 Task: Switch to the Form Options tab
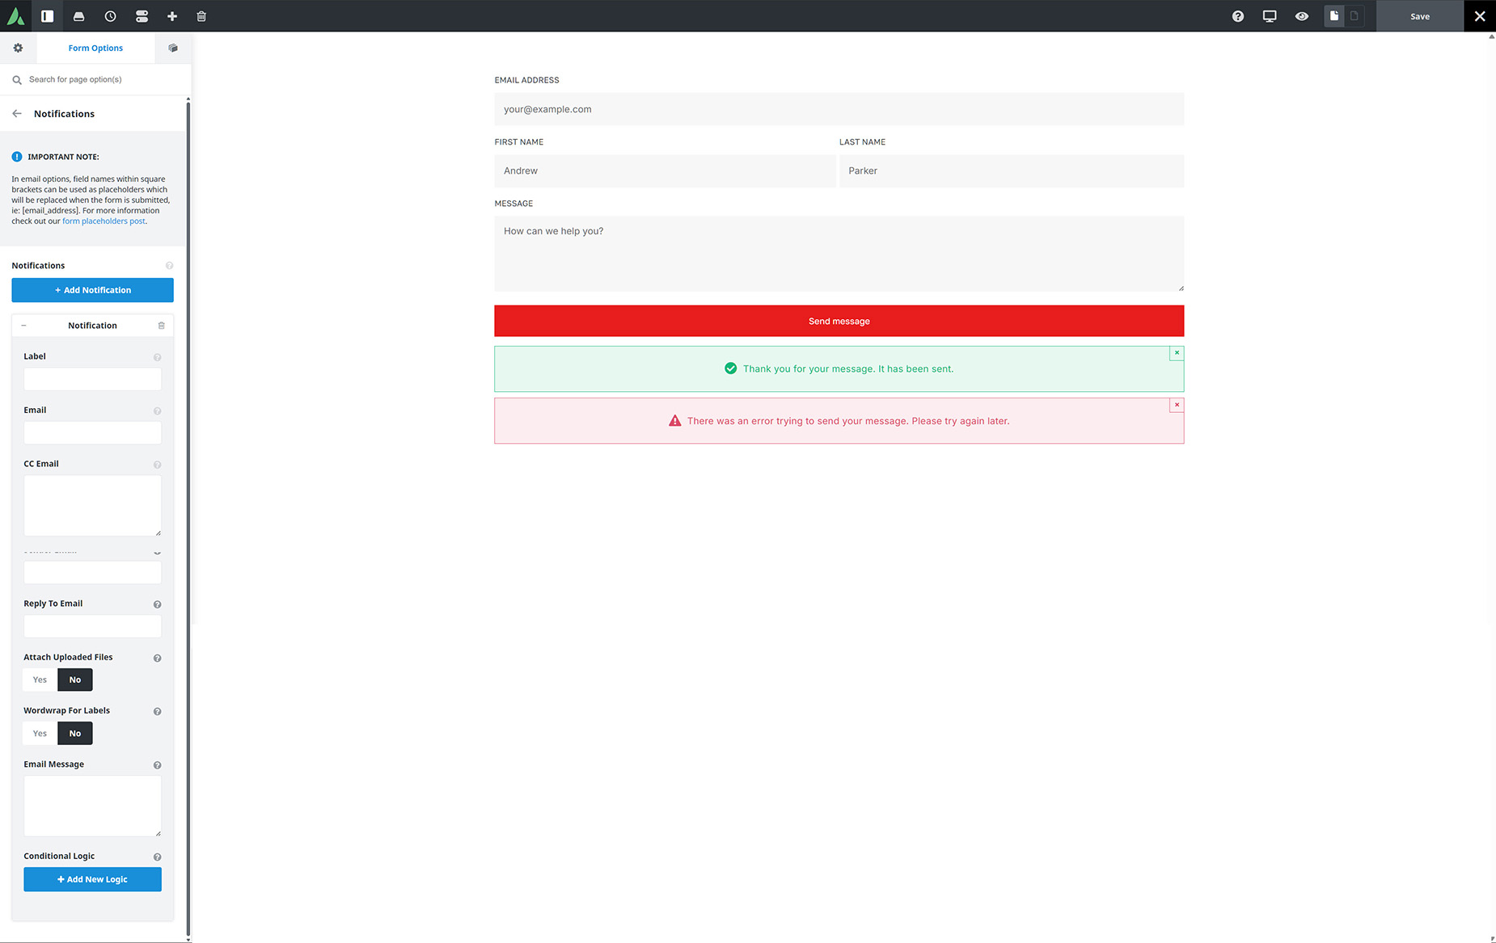(x=95, y=48)
